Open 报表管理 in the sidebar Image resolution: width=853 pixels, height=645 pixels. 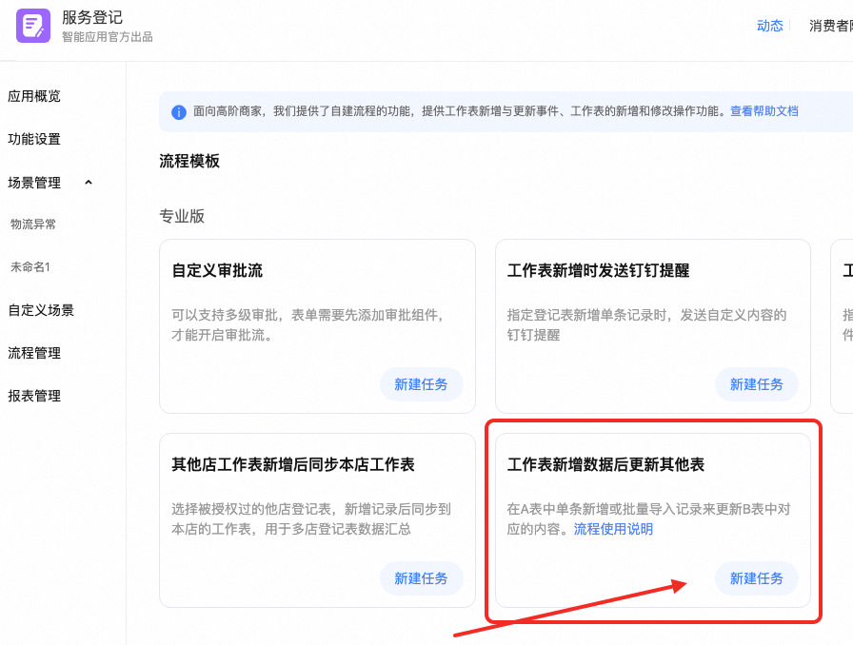tap(34, 396)
